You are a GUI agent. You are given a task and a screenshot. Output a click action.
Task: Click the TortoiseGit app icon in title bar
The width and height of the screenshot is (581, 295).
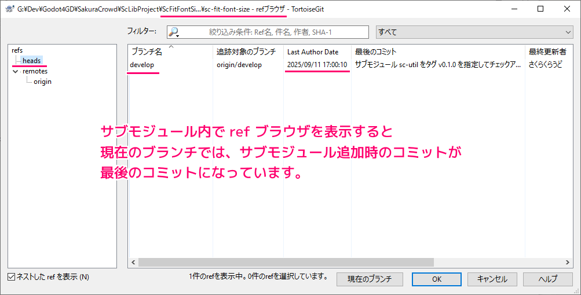tap(9, 9)
